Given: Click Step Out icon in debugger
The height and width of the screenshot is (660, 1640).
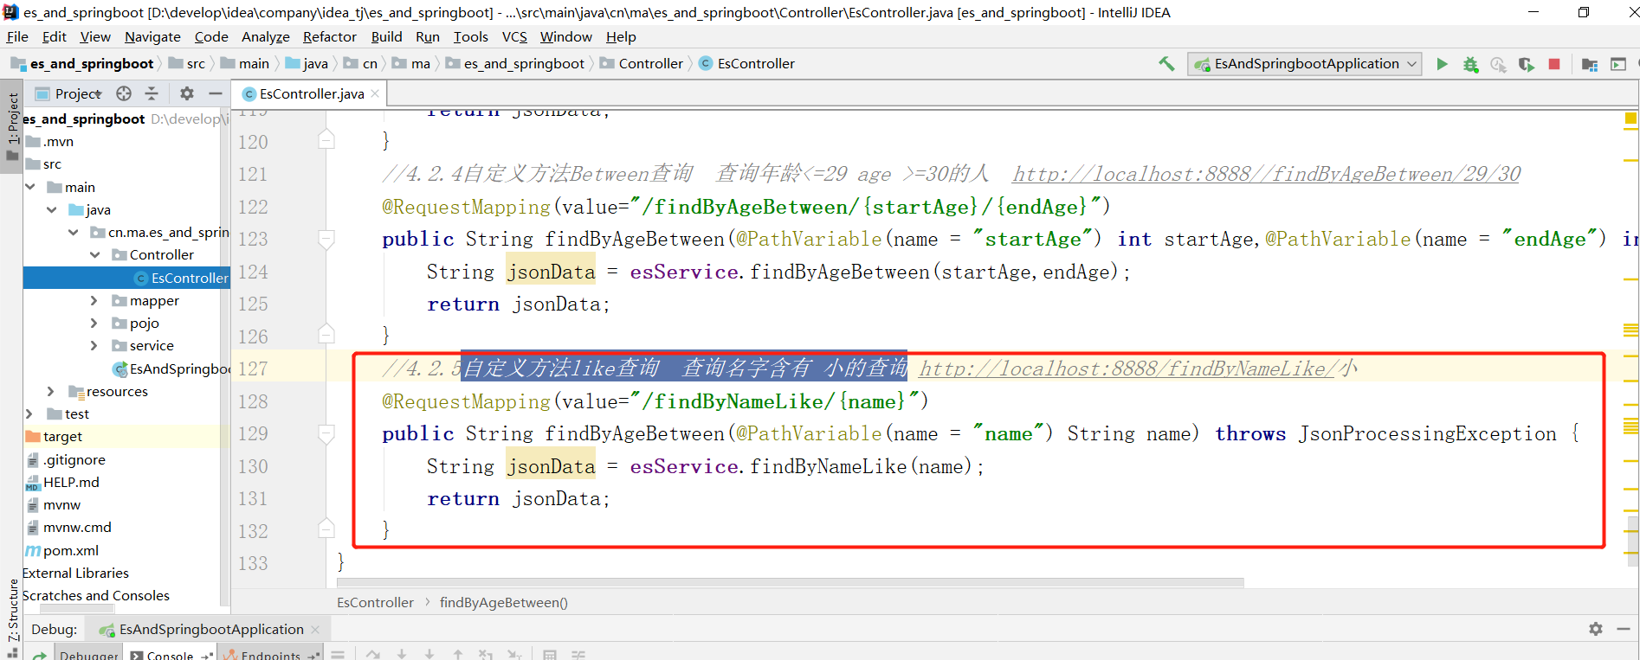Looking at the screenshot, I should click(x=458, y=655).
